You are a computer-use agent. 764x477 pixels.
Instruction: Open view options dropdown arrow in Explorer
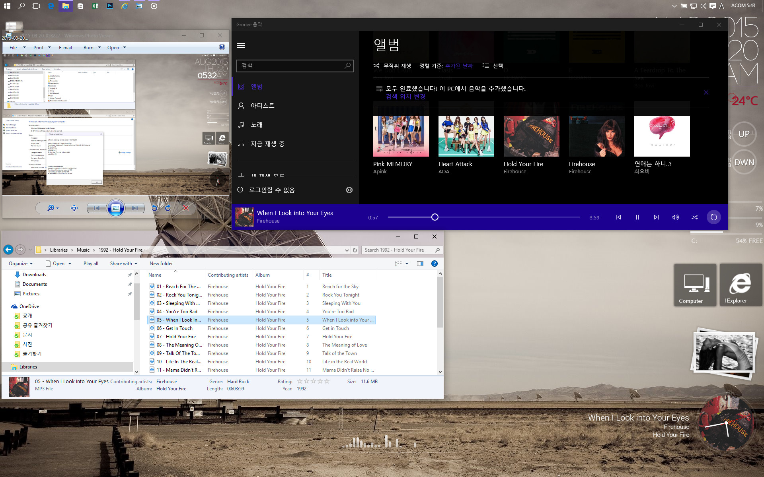click(407, 264)
